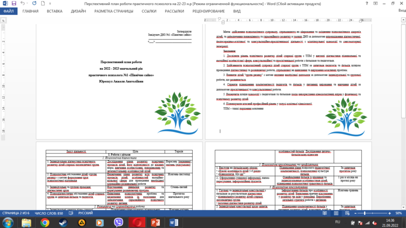The width and height of the screenshot is (406, 228).
Task: Open the 50% zoom level dialog
Action: 398,213
